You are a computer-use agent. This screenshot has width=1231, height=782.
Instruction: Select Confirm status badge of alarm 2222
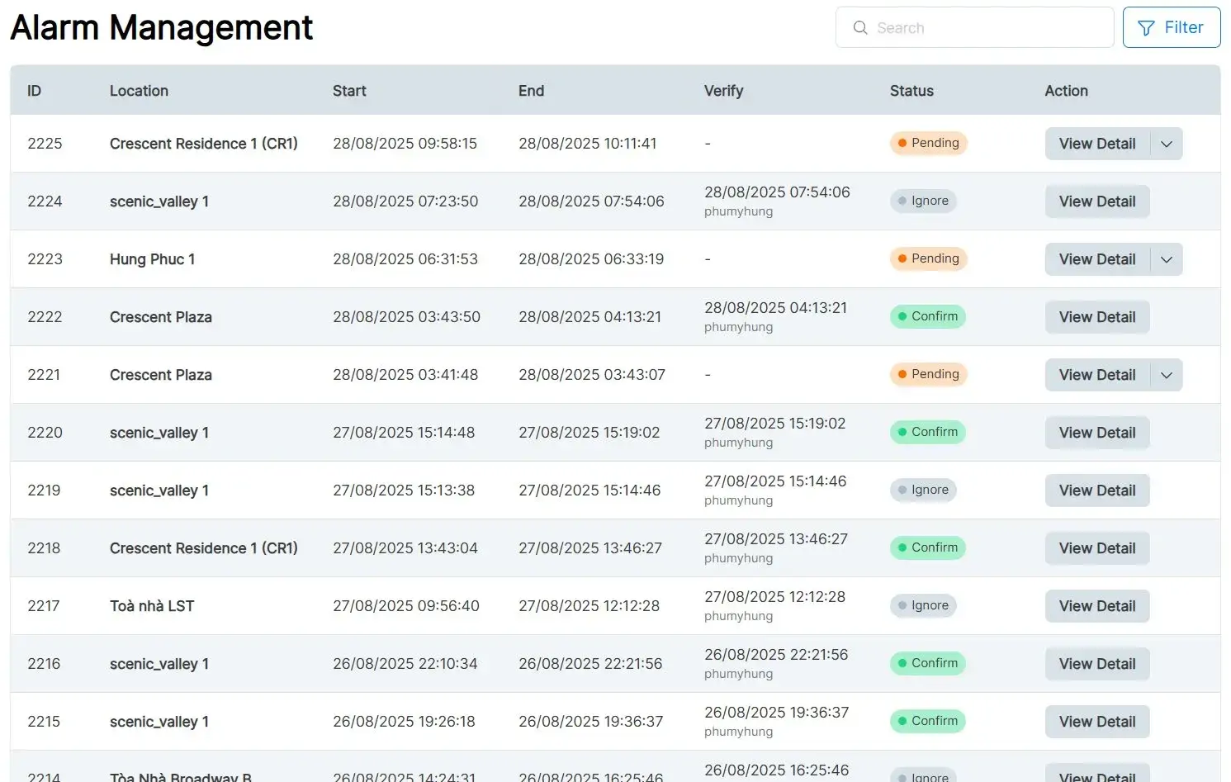pyautogui.click(x=927, y=316)
